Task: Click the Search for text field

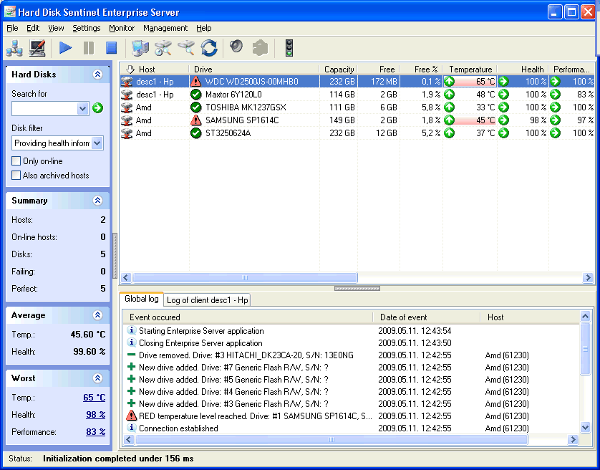Action: tap(44, 108)
